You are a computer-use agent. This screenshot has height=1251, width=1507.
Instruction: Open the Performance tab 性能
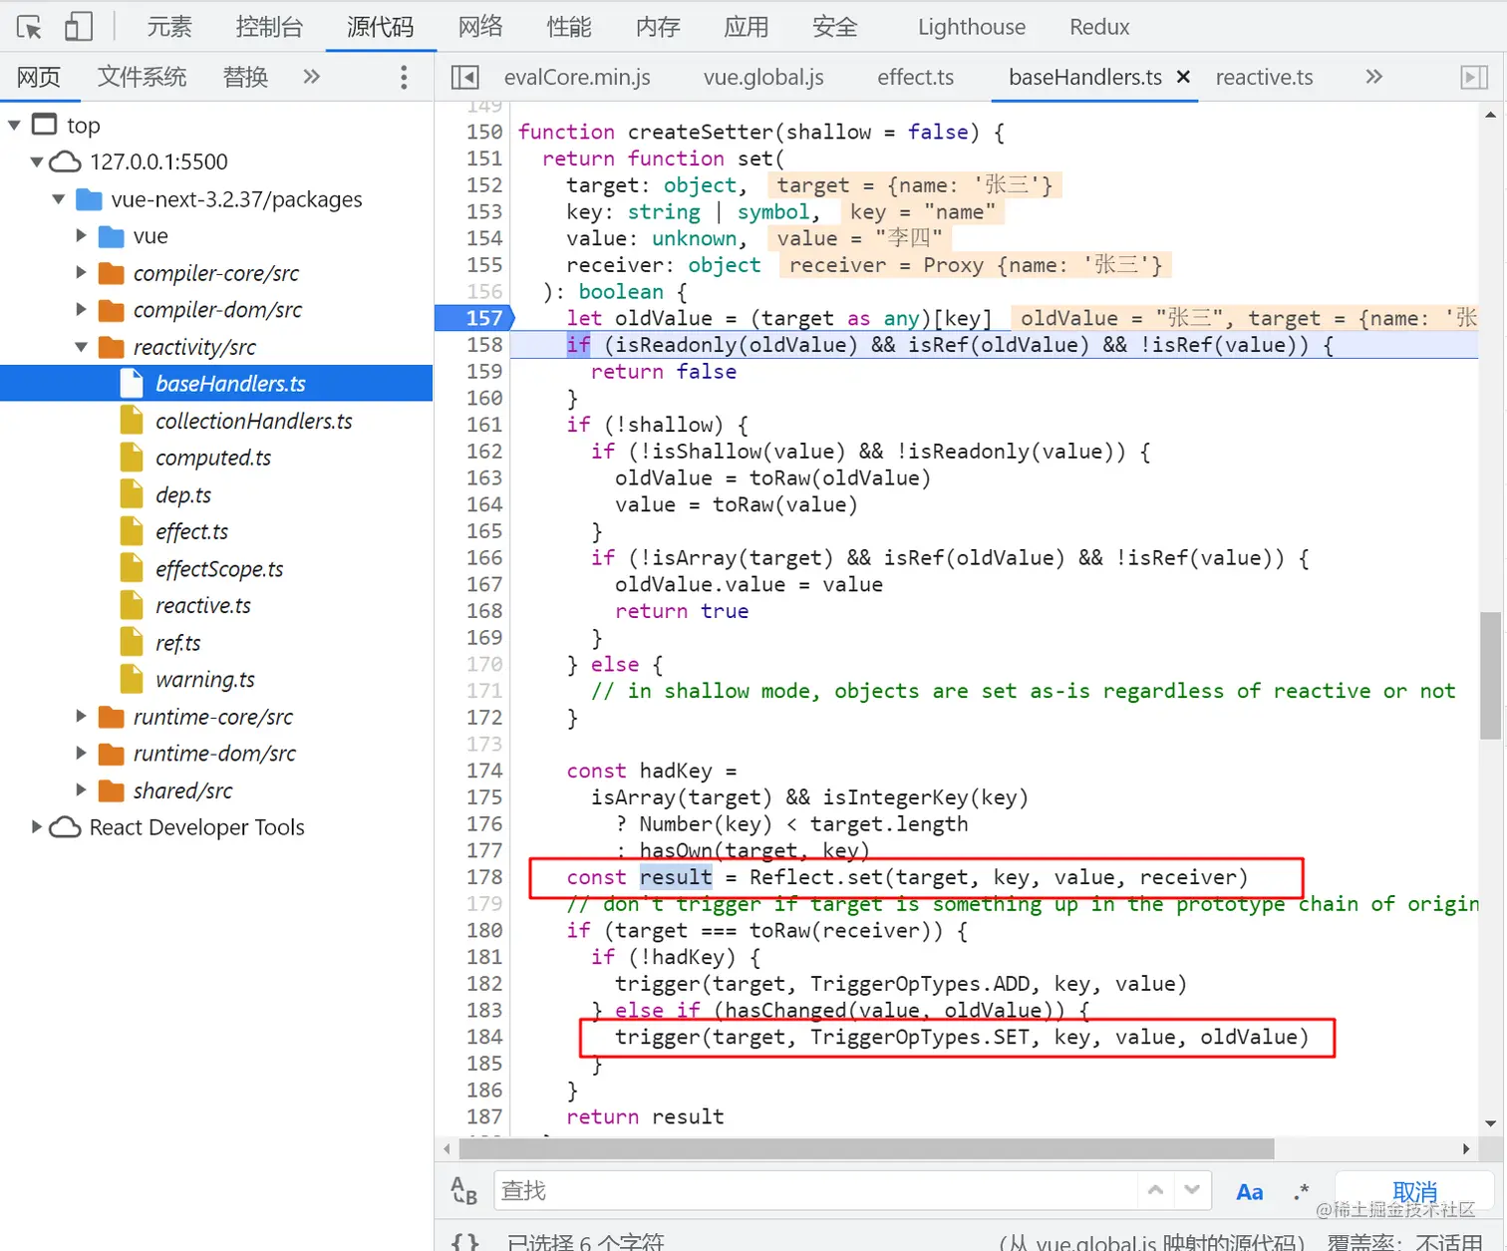[569, 27]
